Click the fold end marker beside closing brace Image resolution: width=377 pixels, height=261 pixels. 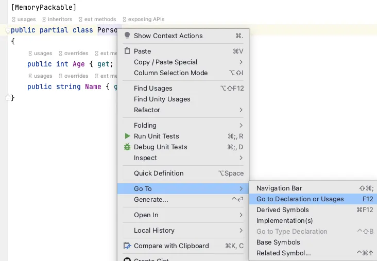(x=7, y=98)
